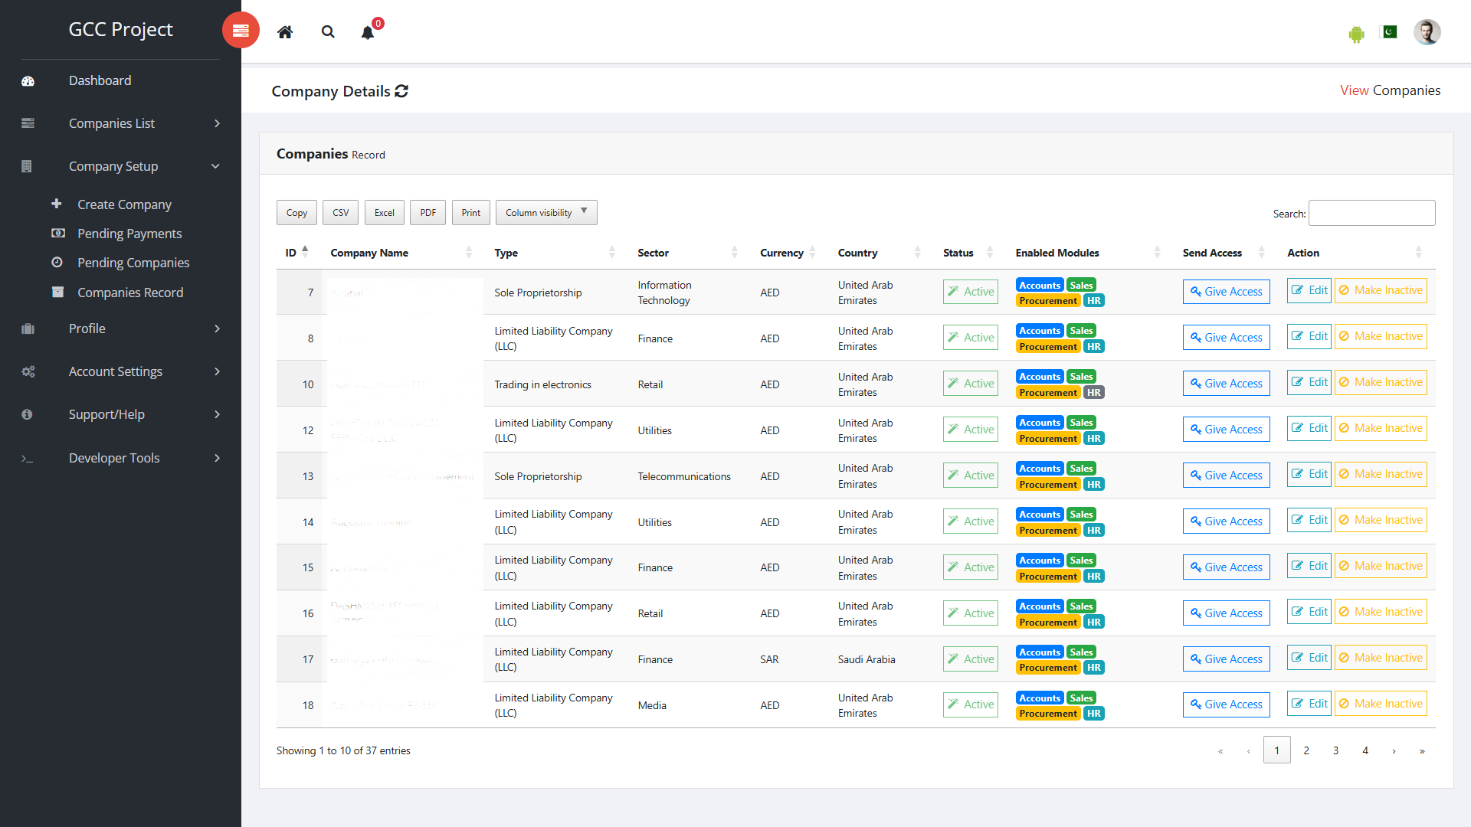Image resolution: width=1471 pixels, height=827 pixels.
Task: Make company ID 8 inactive
Action: click(1381, 336)
